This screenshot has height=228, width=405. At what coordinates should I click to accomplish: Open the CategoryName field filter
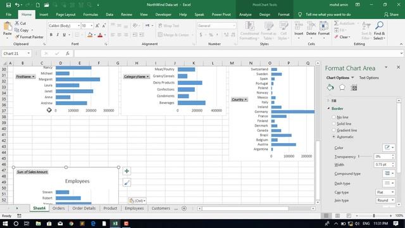coord(137,77)
